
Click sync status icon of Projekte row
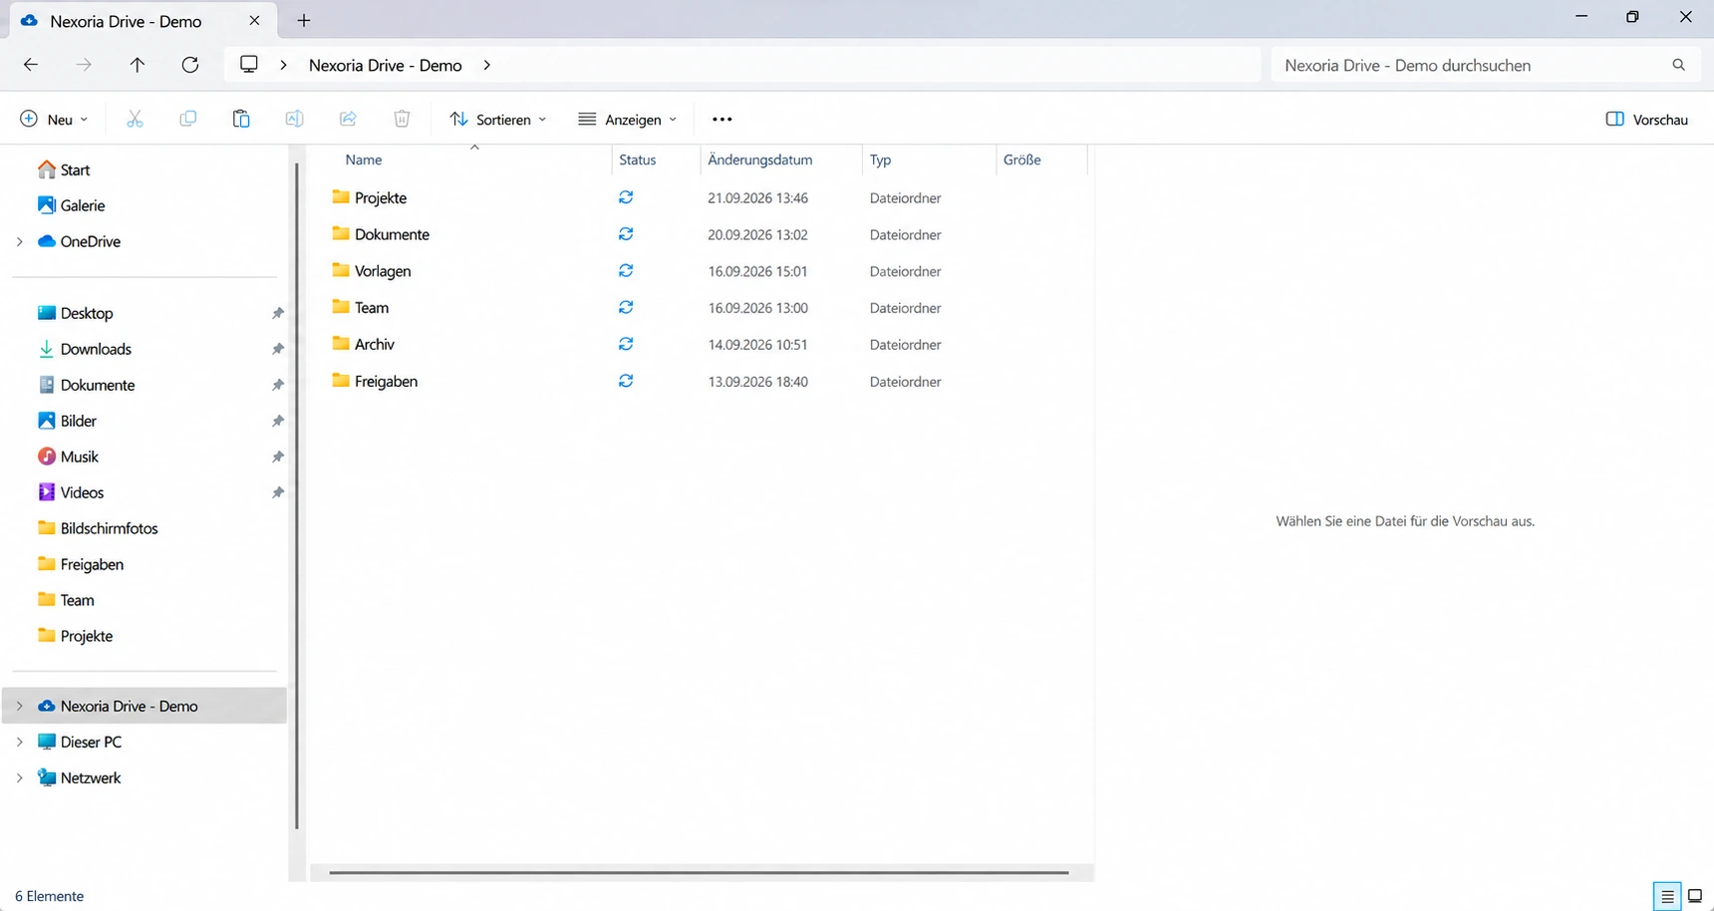click(x=626, y=197)
